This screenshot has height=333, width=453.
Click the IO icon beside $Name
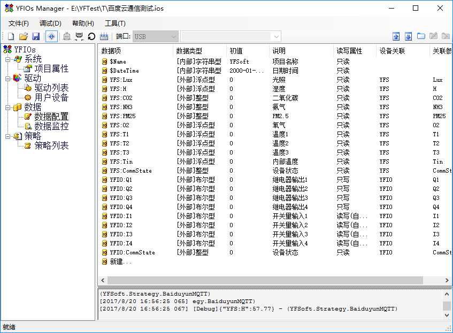tap(105, 61)
